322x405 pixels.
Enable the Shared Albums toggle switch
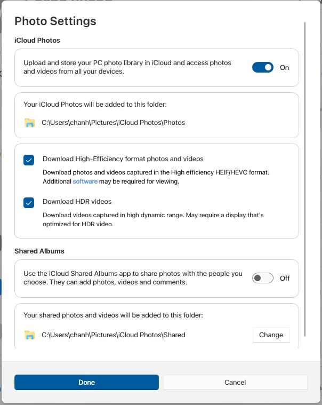262,278
